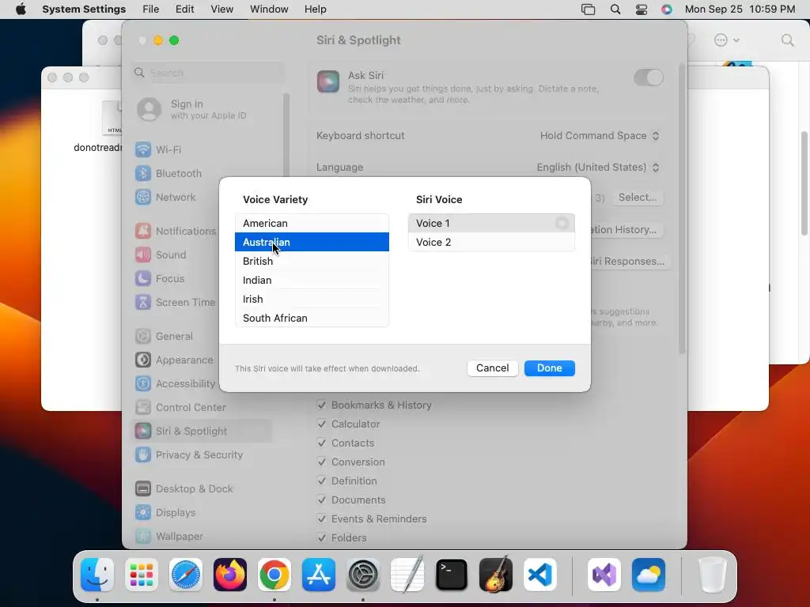The height and width of the screenshot is (607, 810).
Task: Open Control Center in menu bar
Action: point(641,9)
